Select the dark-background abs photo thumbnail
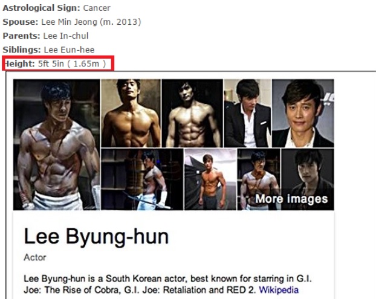This screenshot has width=376, height=299. click(192, 113)
